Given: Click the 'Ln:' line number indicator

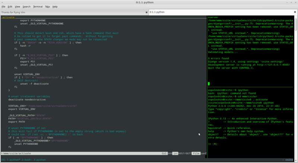Looking at the screenshot, I should pos(175,153).
